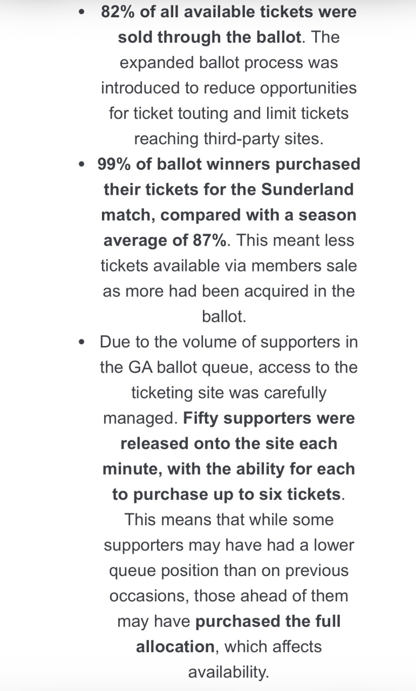Click the phrase "queue position than on previous"
The image size is (416, 691).
pos(229,570)
